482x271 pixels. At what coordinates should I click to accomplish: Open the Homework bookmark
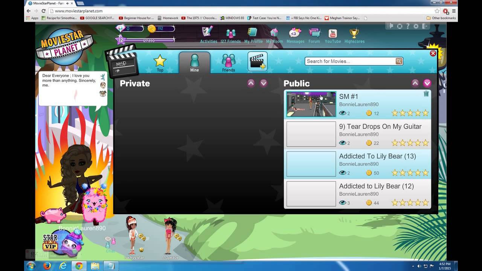point(168,18)
